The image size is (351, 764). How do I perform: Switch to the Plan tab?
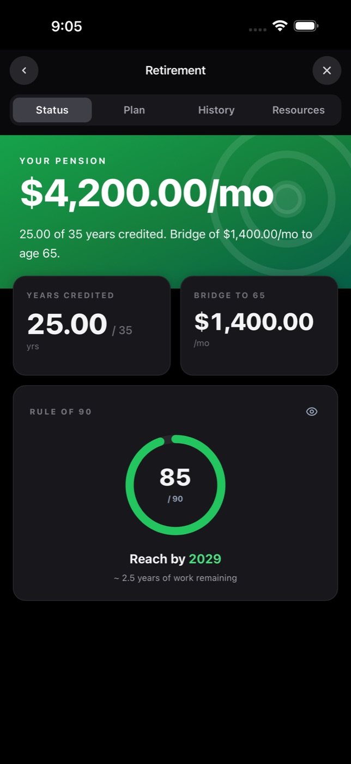click(x=134, y=110)
